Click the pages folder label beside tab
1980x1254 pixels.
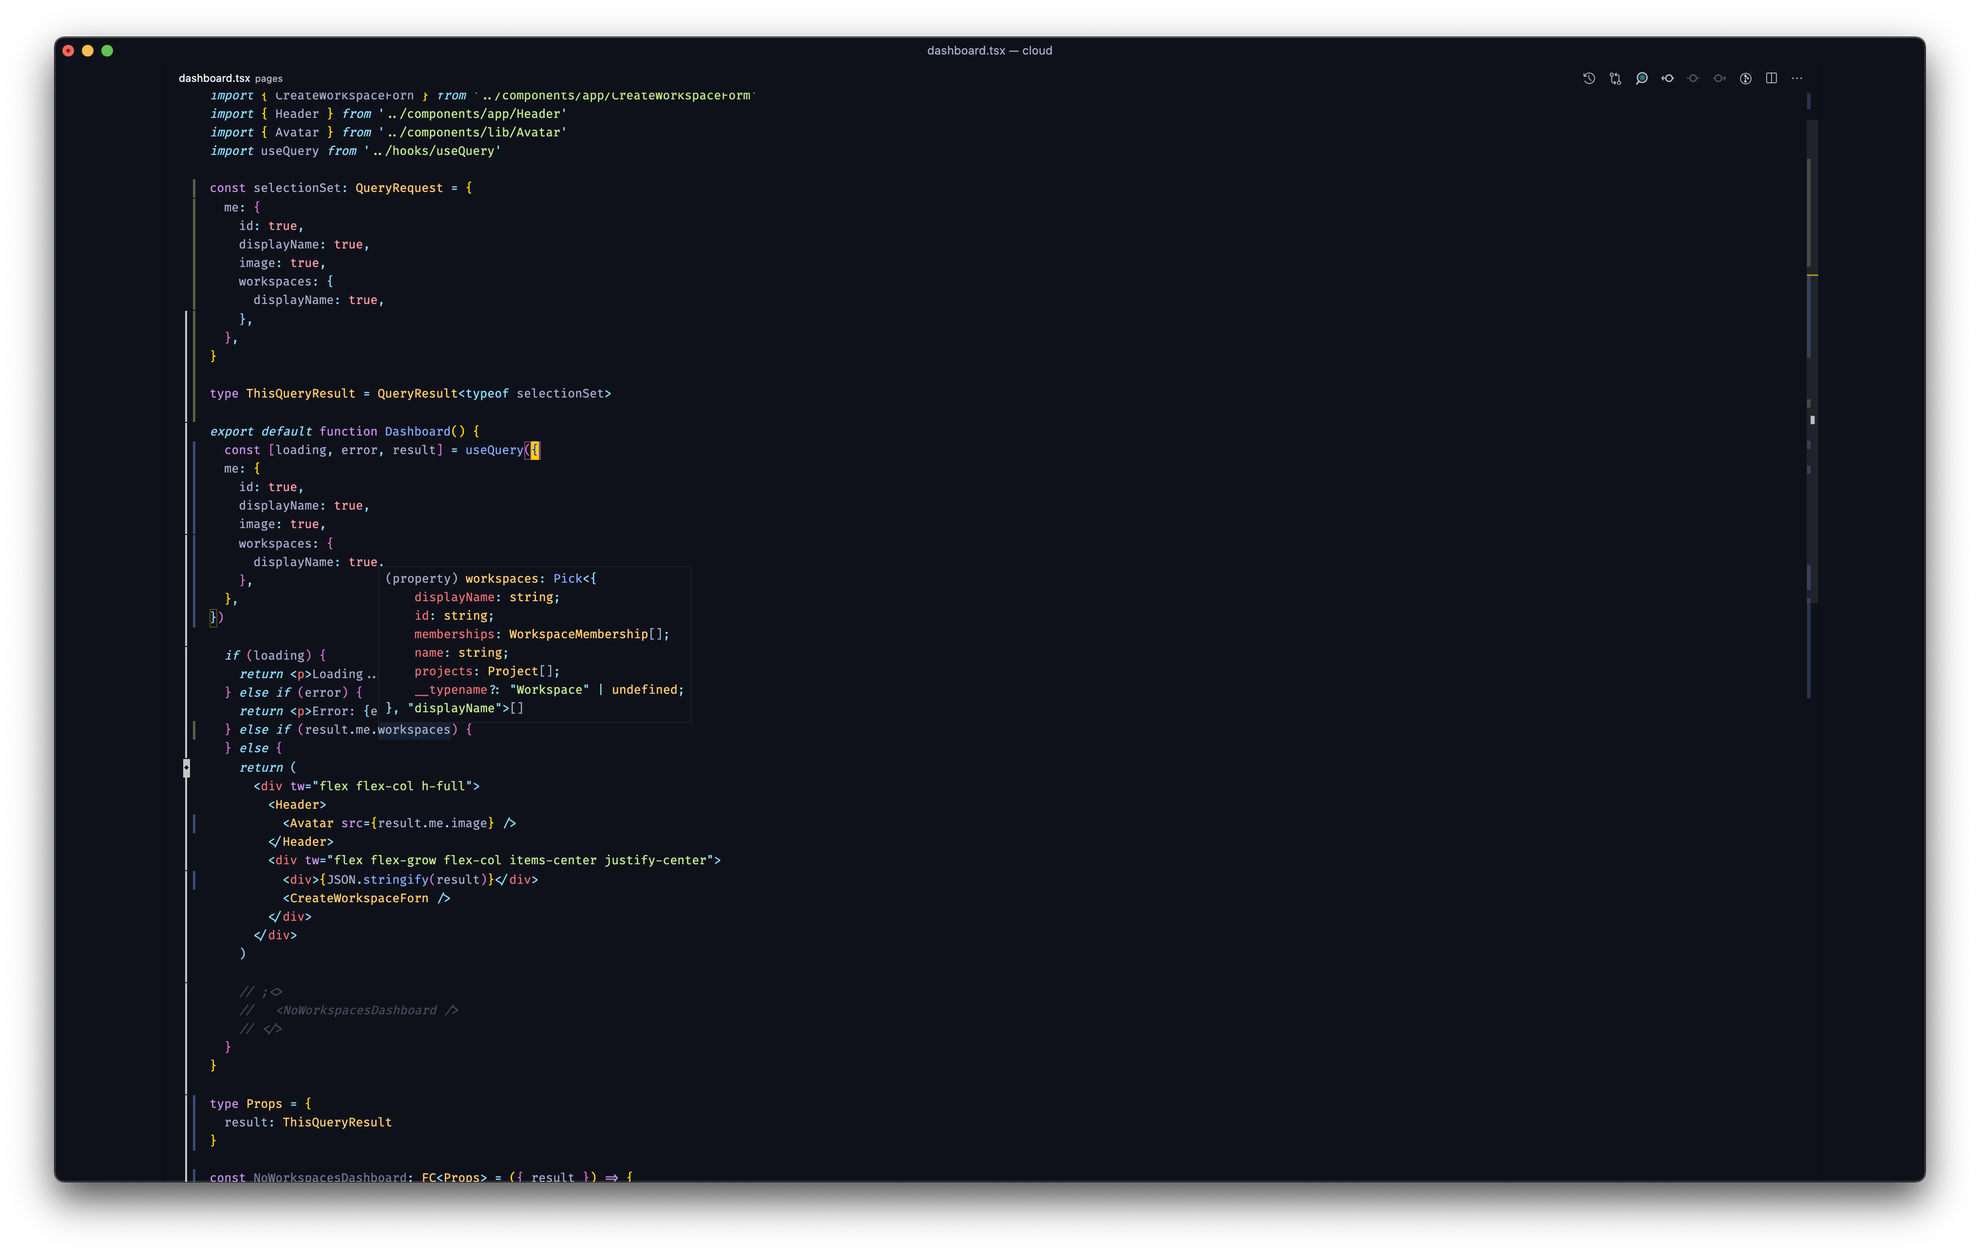268,79
